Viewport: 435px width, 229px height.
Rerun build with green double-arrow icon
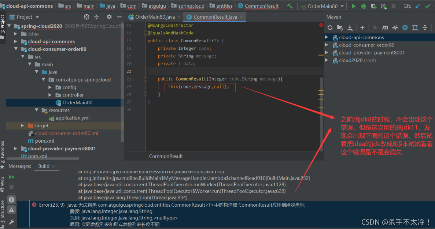point(11,177)
